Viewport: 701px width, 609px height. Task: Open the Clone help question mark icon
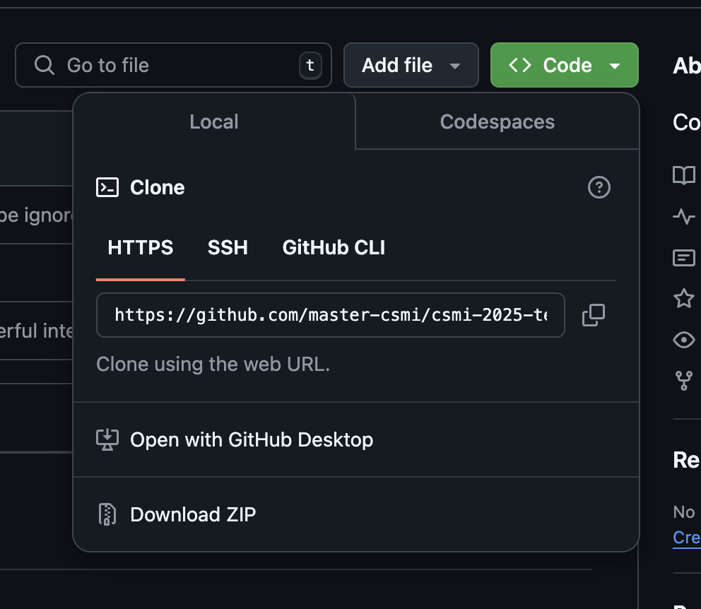point(599,187)
